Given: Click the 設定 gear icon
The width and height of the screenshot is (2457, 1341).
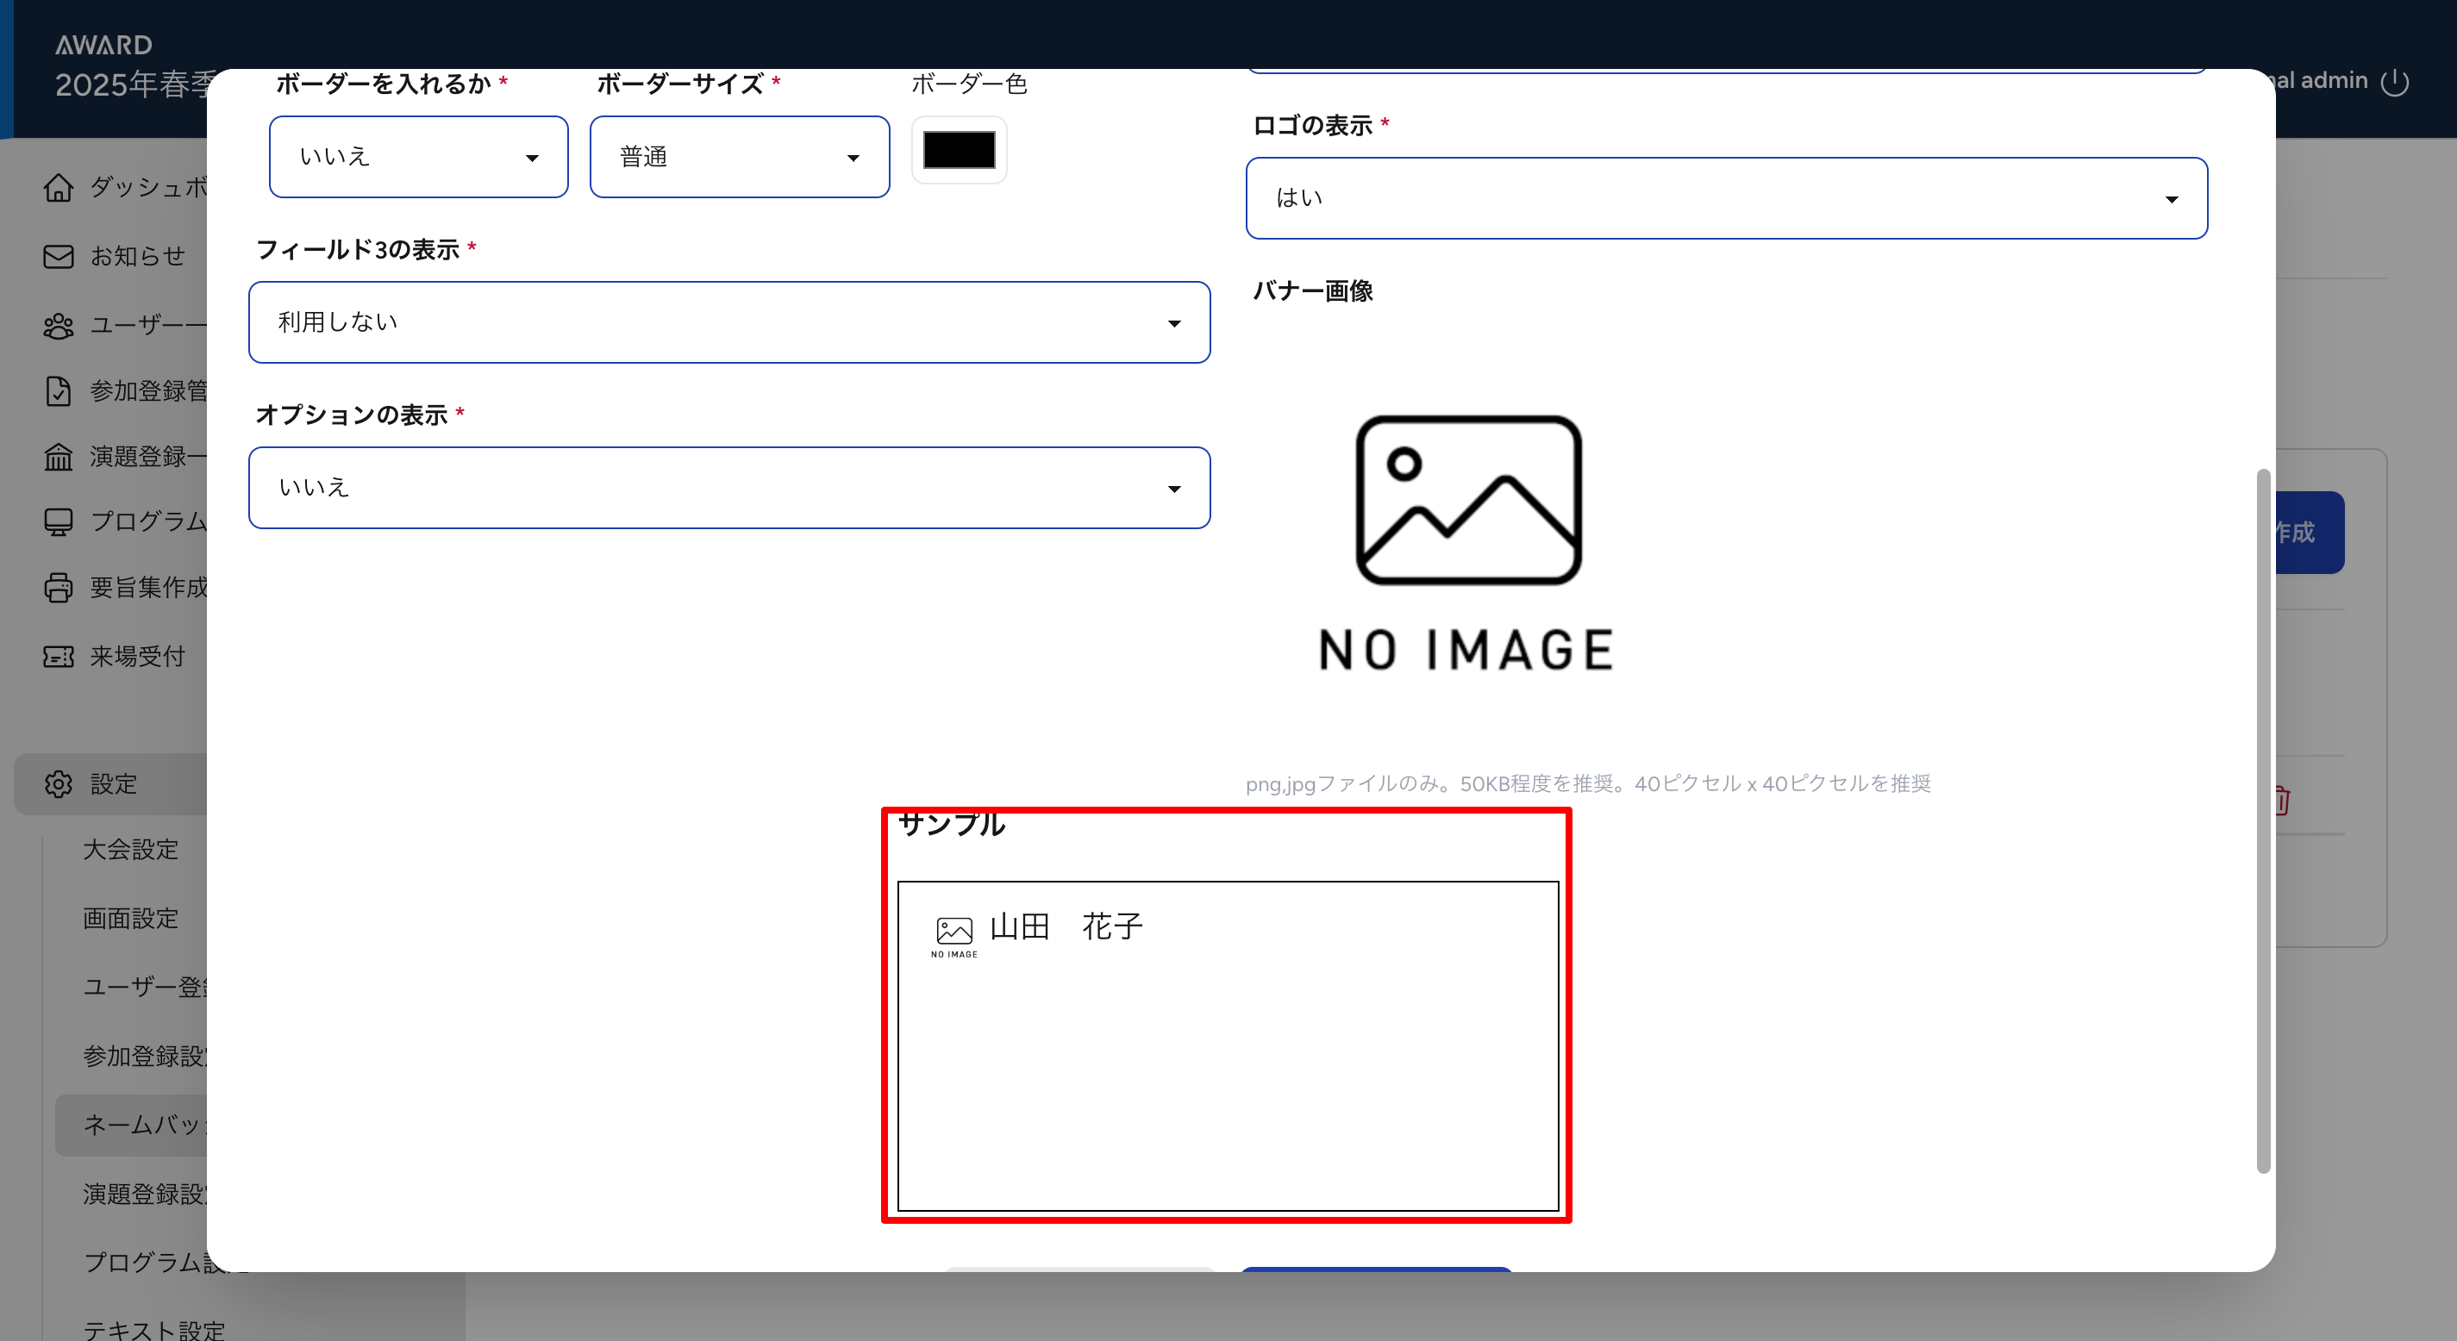Looking at the screenshot, I should [x=58, y=784].
